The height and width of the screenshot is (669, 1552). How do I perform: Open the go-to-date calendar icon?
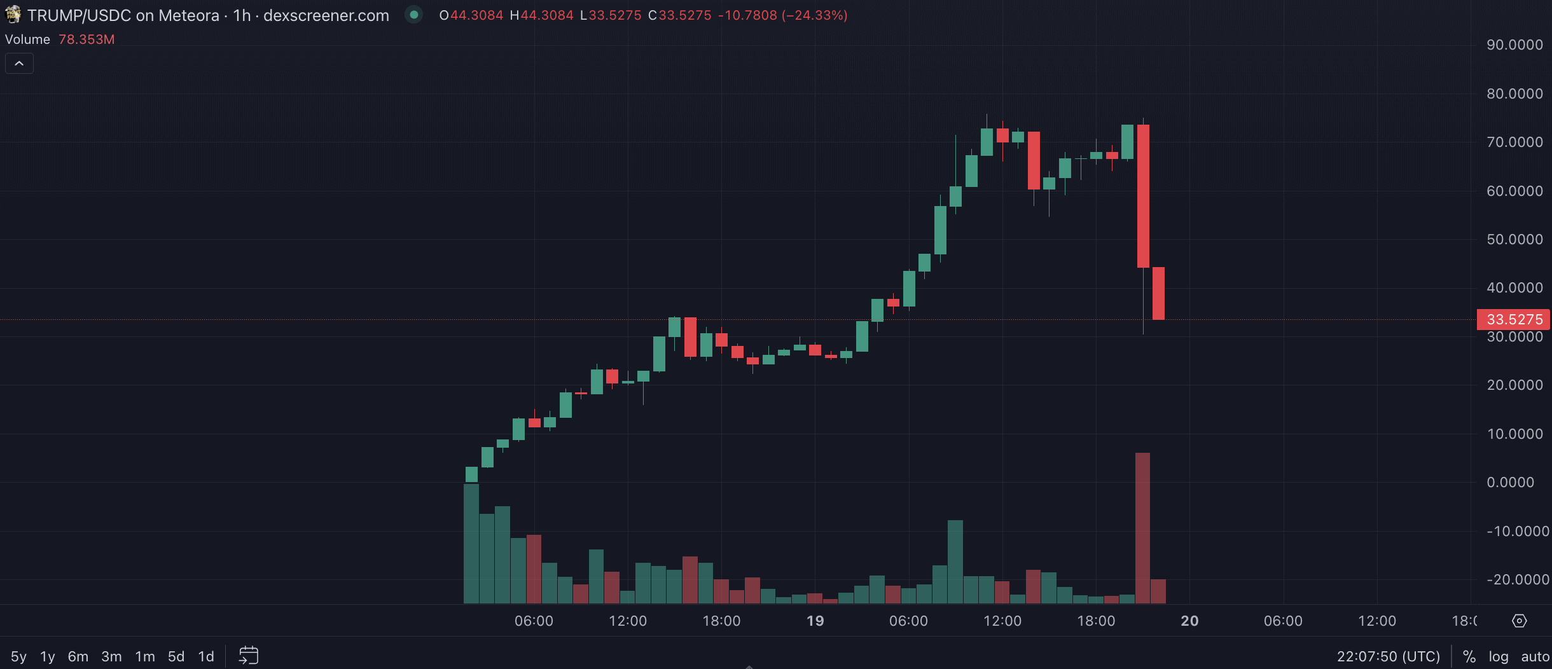(x=249, y=656)
